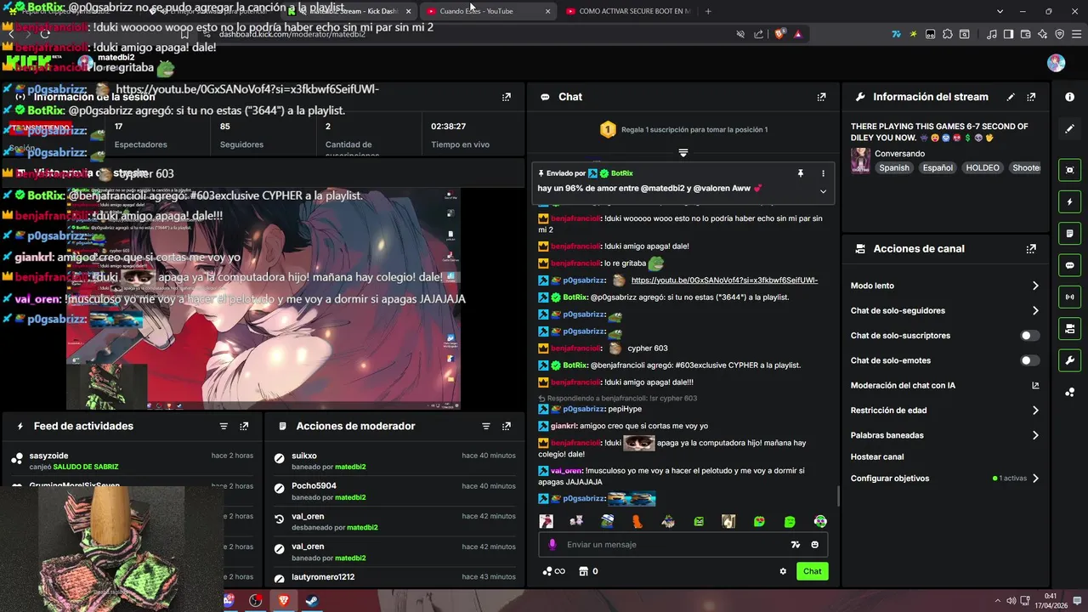Toggle Chat de solo-suscriptores switch
This screenshot has height=612, width=1088.
[x=1029, y=336]
